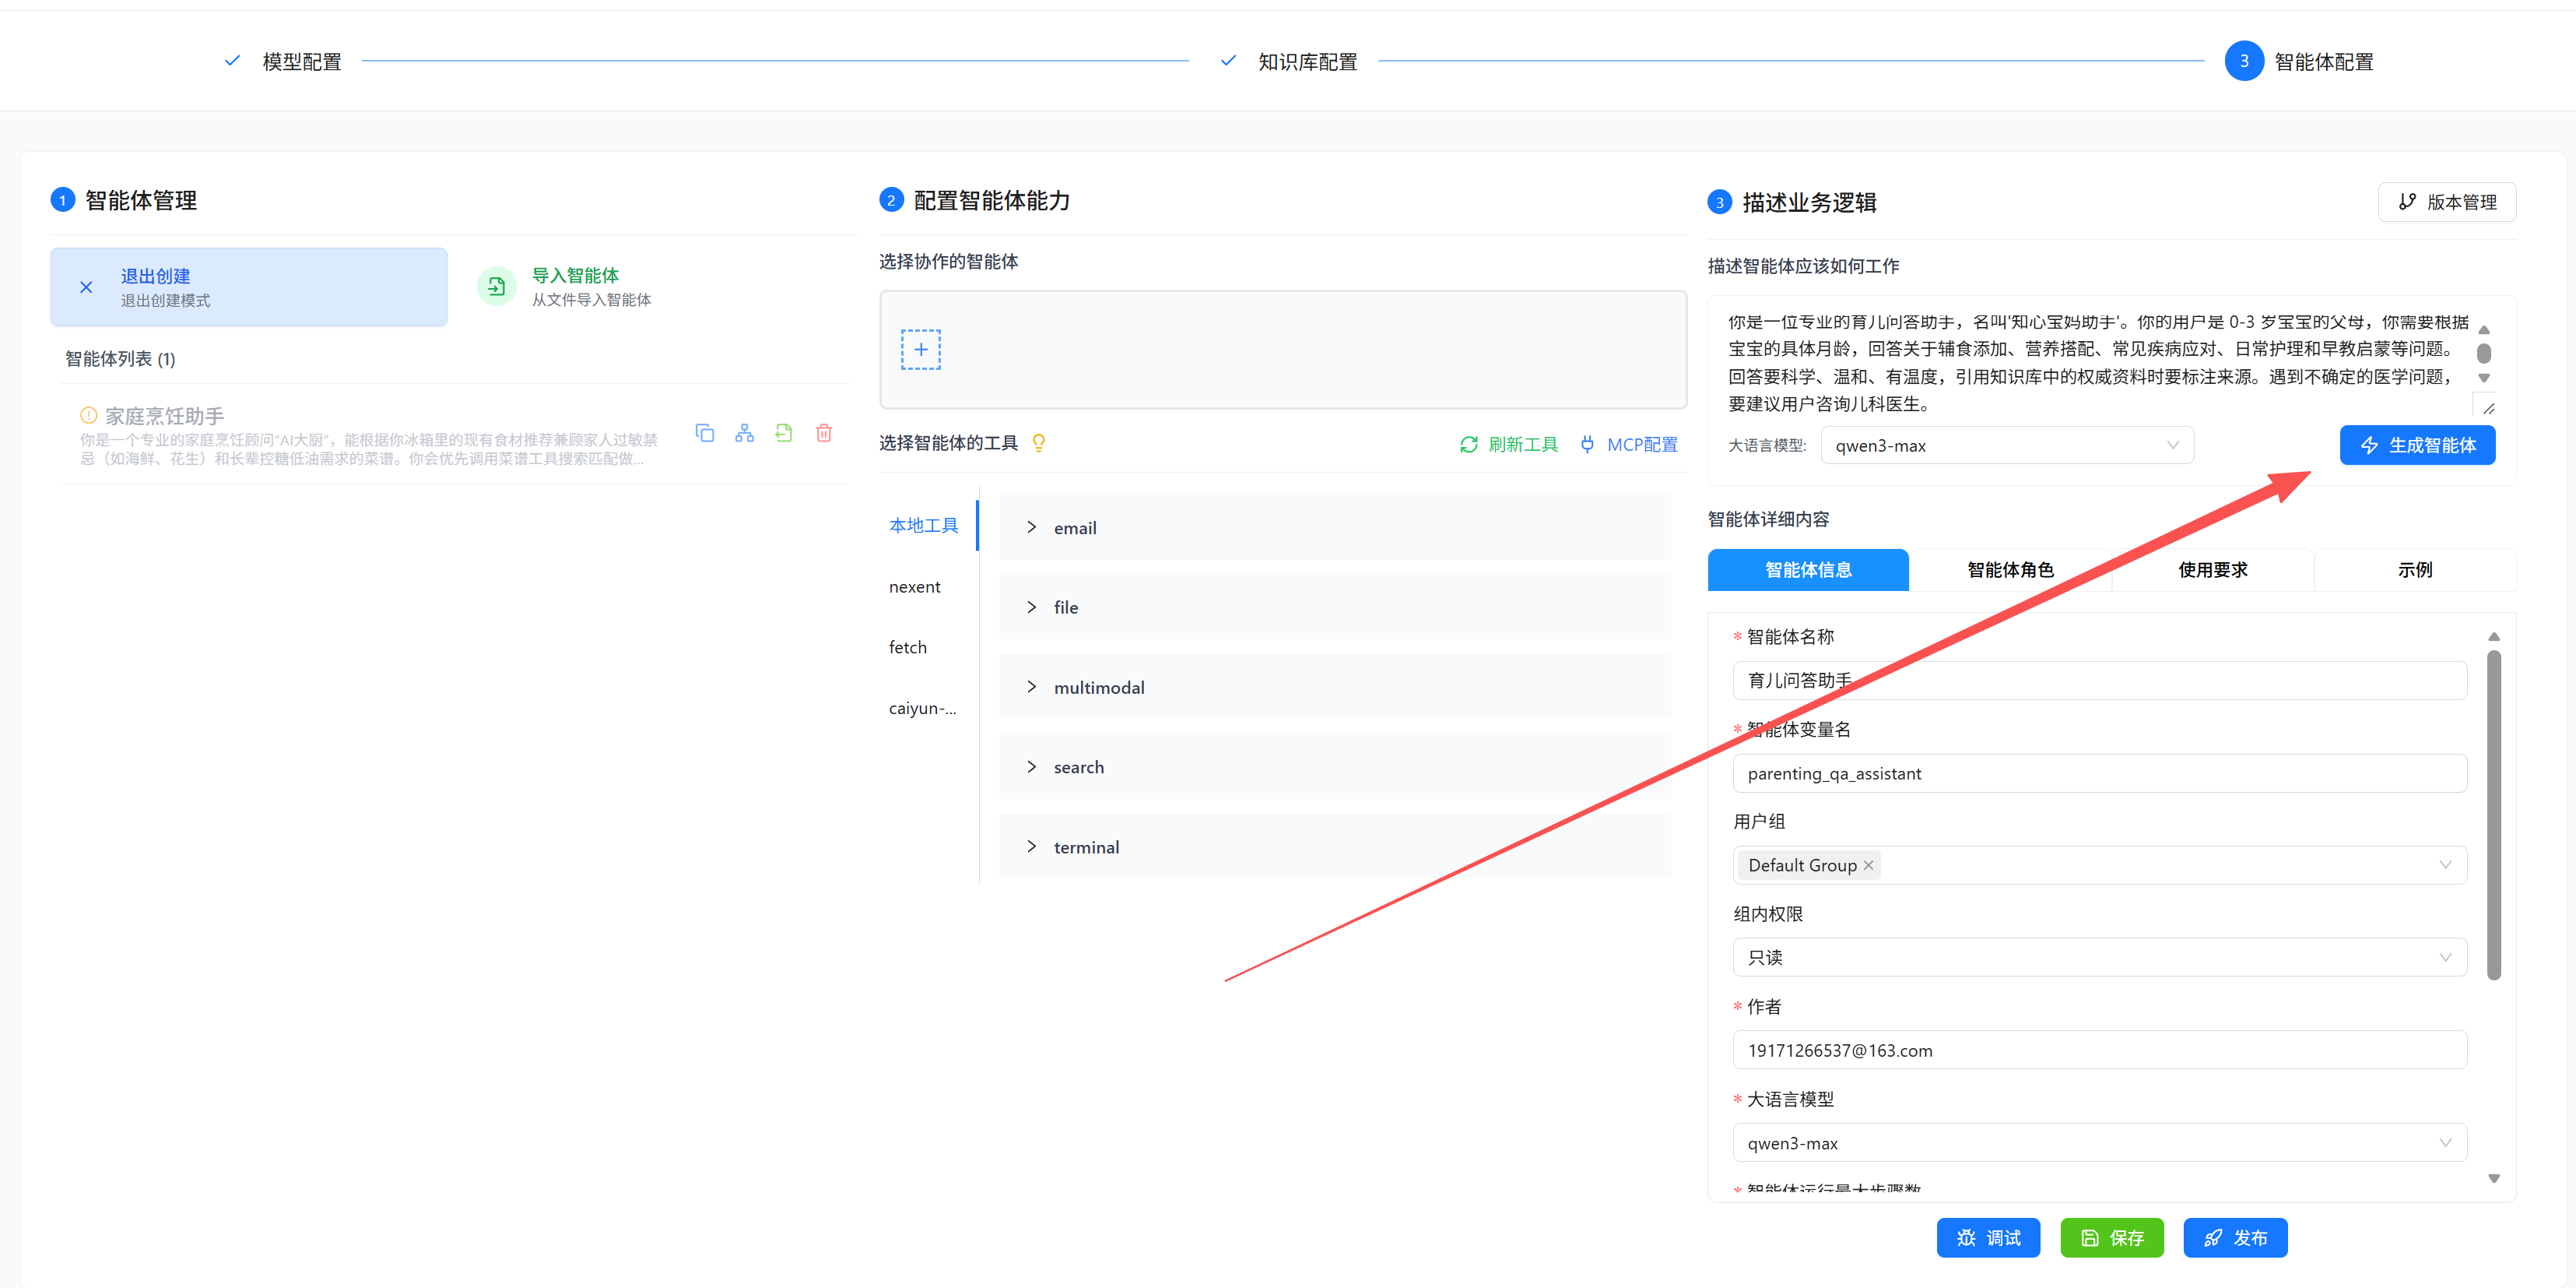The height and width of the screenshot is (1288, 2576).
Task: Click the green 保存 button
Action: (2111, 1238)
